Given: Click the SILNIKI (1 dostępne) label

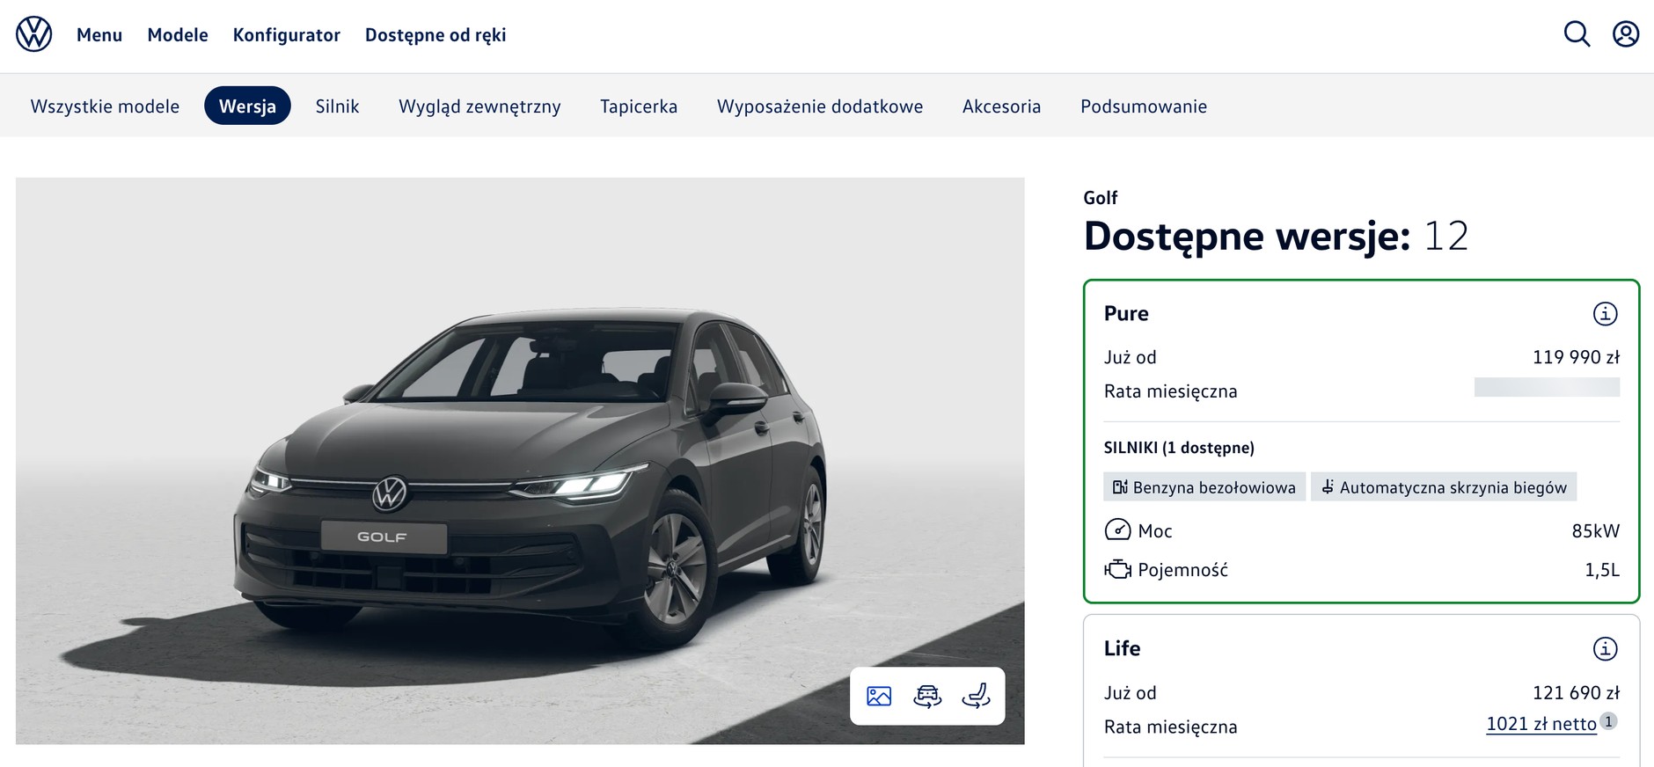Looking at the screenshot, I should click(1179, 448).
